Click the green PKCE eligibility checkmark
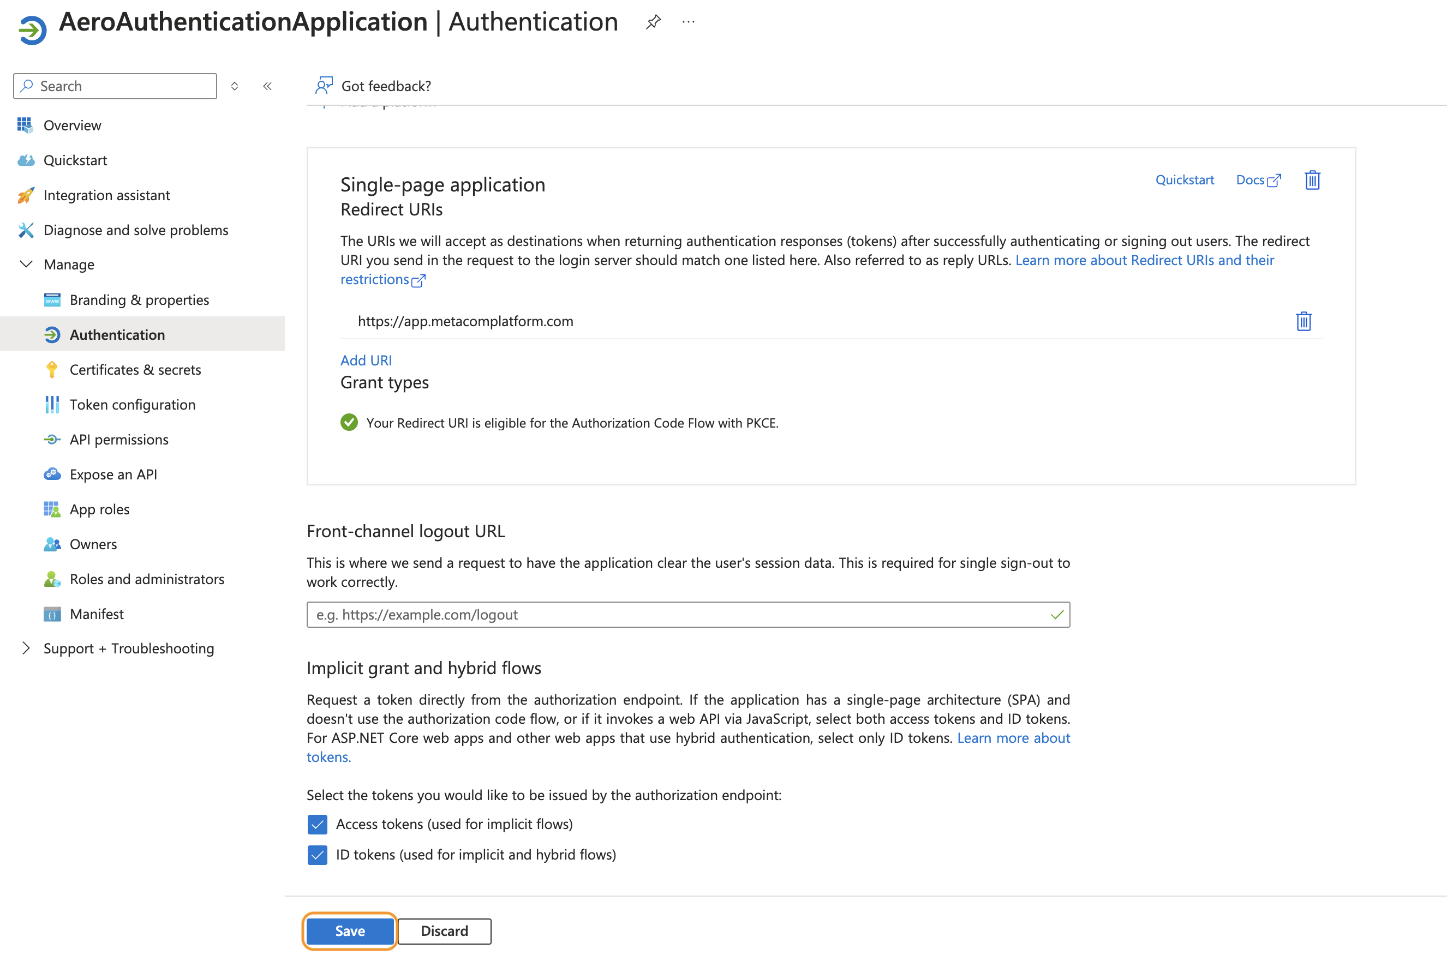 tap(349, 422)
